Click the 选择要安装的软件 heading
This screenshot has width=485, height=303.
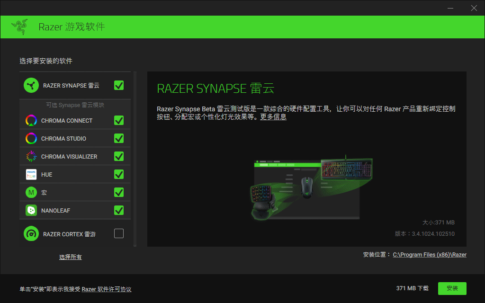tap(46, 61)
